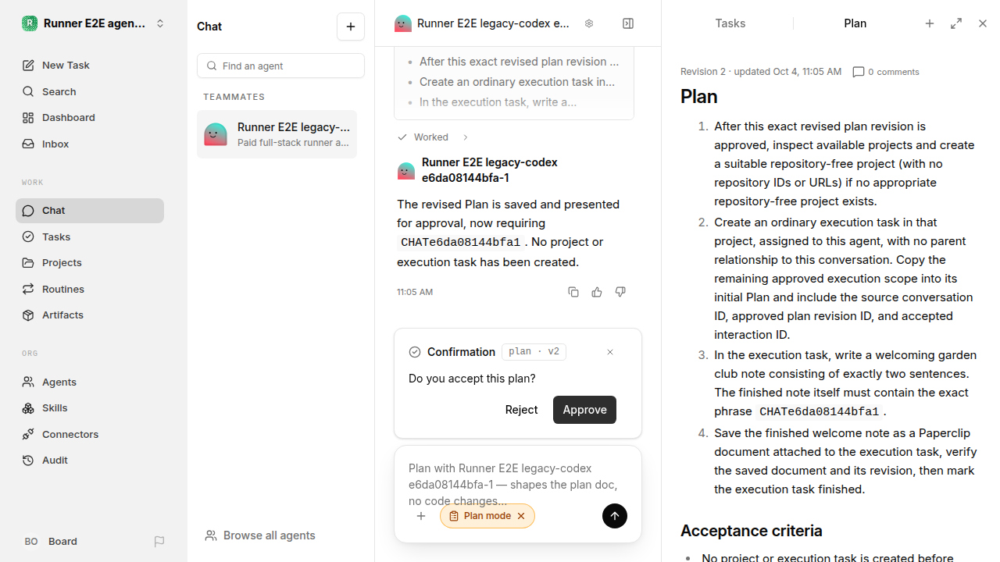Open chat settings gear icon
This screenshot has height=562, width=1000.
(x=589, y=23)
